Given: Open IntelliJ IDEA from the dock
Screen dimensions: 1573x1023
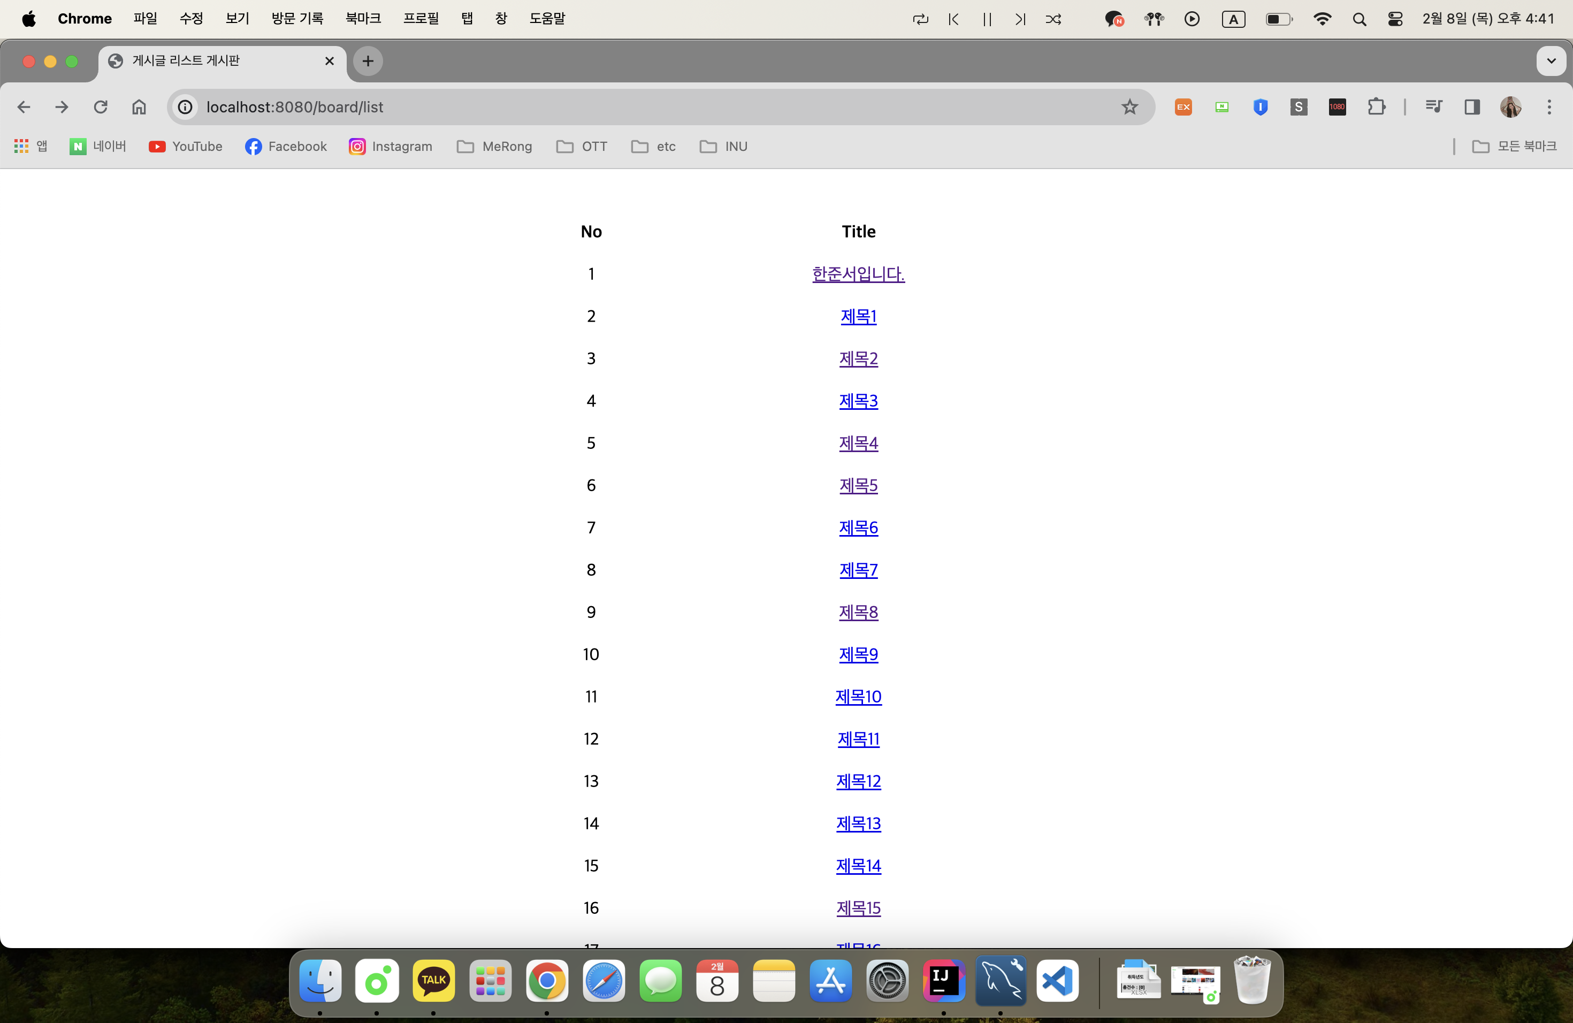Looking at the screenshot, I should [943, 981].
